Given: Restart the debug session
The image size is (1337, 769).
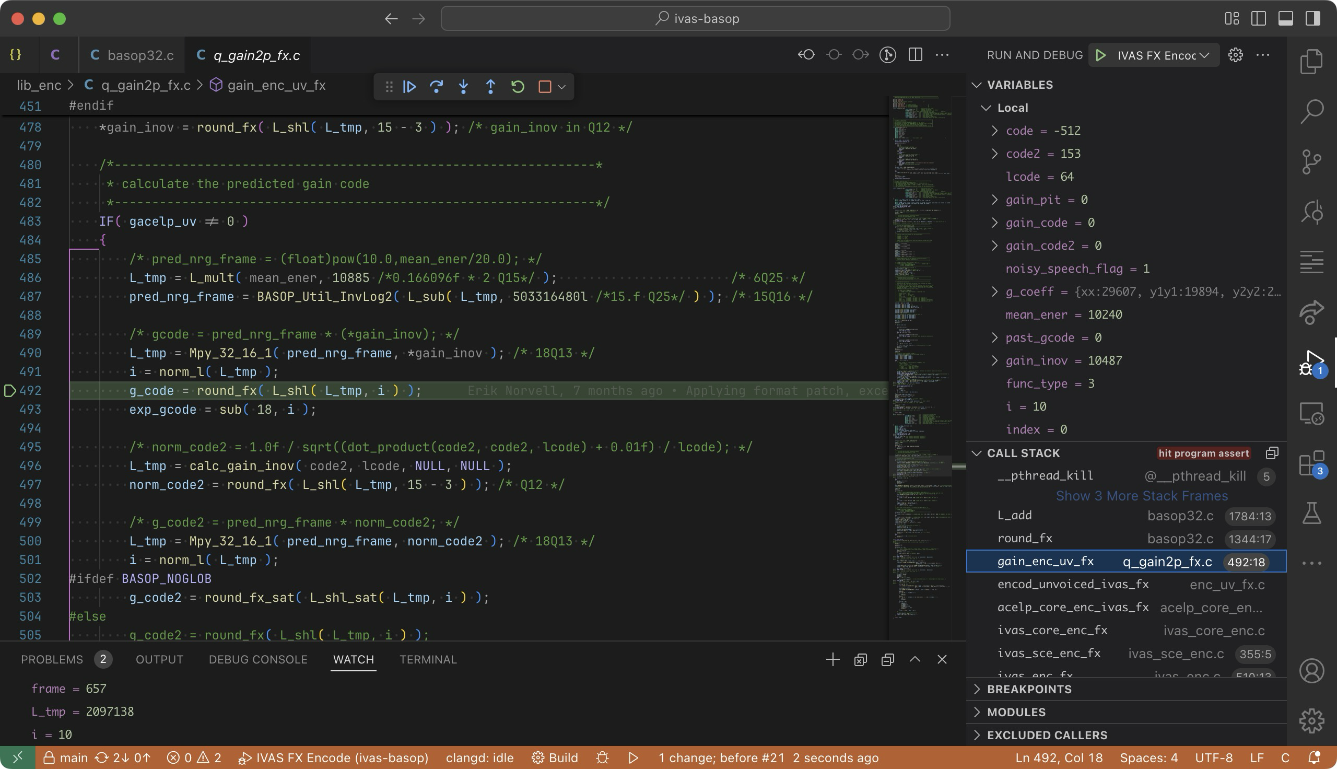Looking at the screenshot, I should pos(518,87).
